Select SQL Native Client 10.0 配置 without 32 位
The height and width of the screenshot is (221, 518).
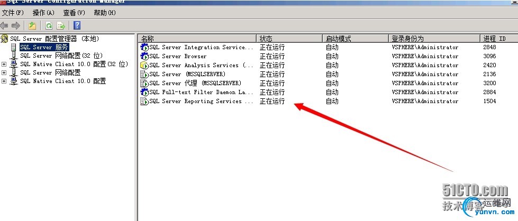click(63, 81)
